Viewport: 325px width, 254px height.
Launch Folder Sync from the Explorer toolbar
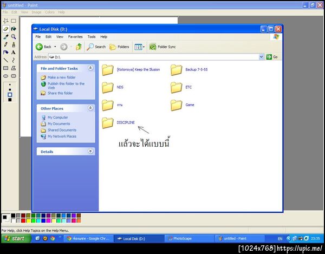pos(162,47)
